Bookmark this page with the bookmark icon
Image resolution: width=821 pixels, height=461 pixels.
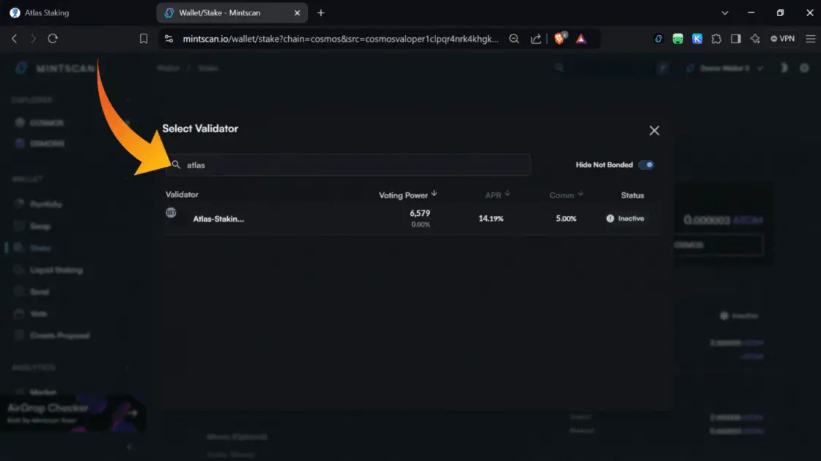coord(144,39)
